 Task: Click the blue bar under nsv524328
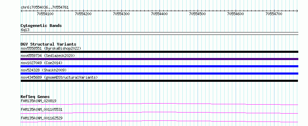(159, 74)
